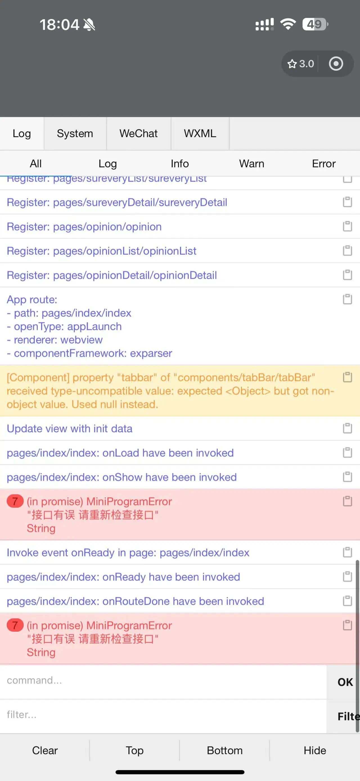Filter logs by Error level

click(324, 163)
